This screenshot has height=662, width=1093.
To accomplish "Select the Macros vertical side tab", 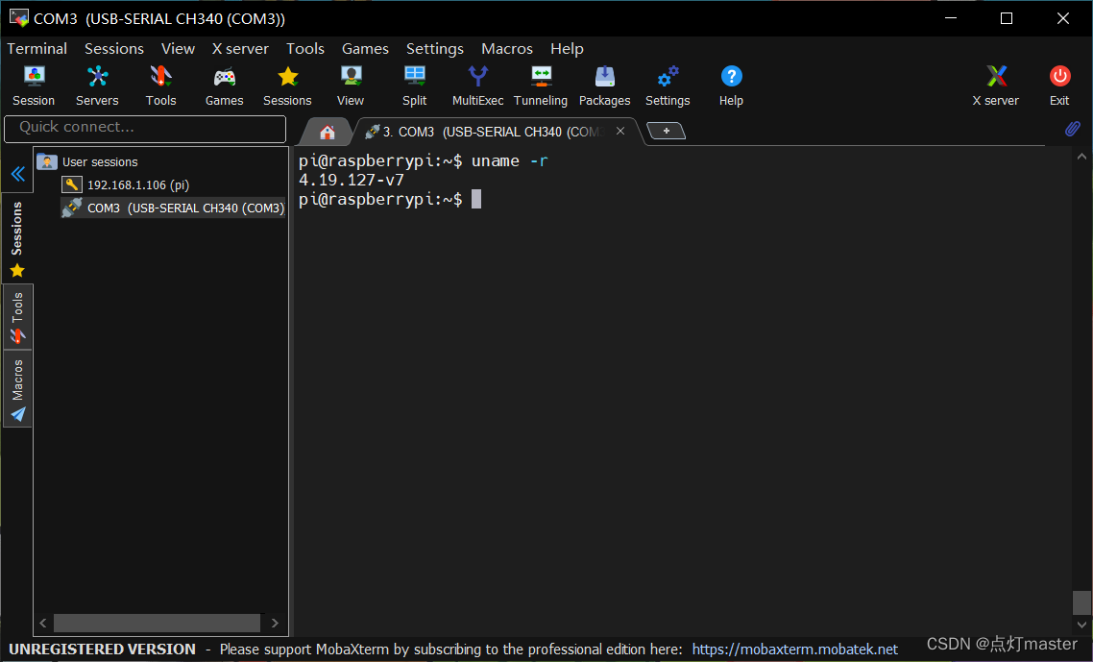I will (17, 389).
